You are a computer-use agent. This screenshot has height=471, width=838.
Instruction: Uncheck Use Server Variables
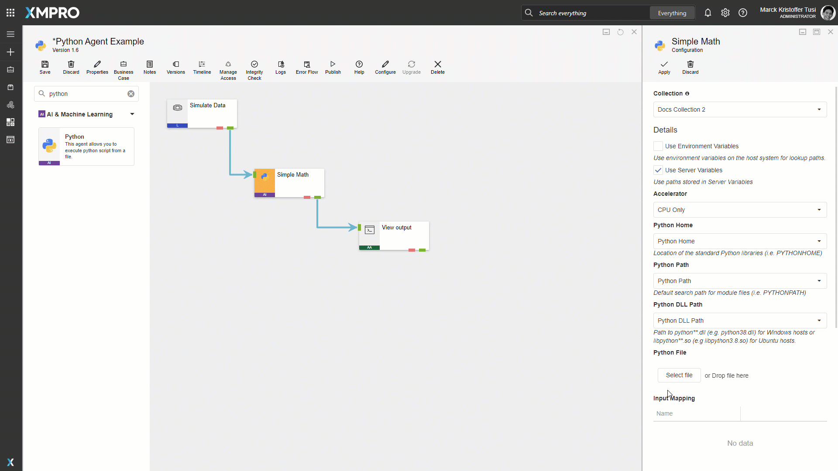point(658,170)
